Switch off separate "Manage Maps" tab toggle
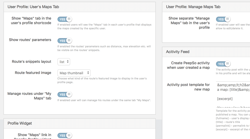 click(223, 19)
